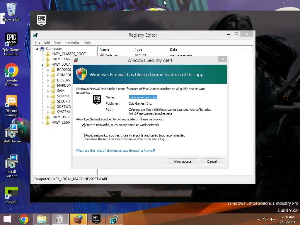
Task: Select the Computer icon in registry tree
Action: (42, 49)
